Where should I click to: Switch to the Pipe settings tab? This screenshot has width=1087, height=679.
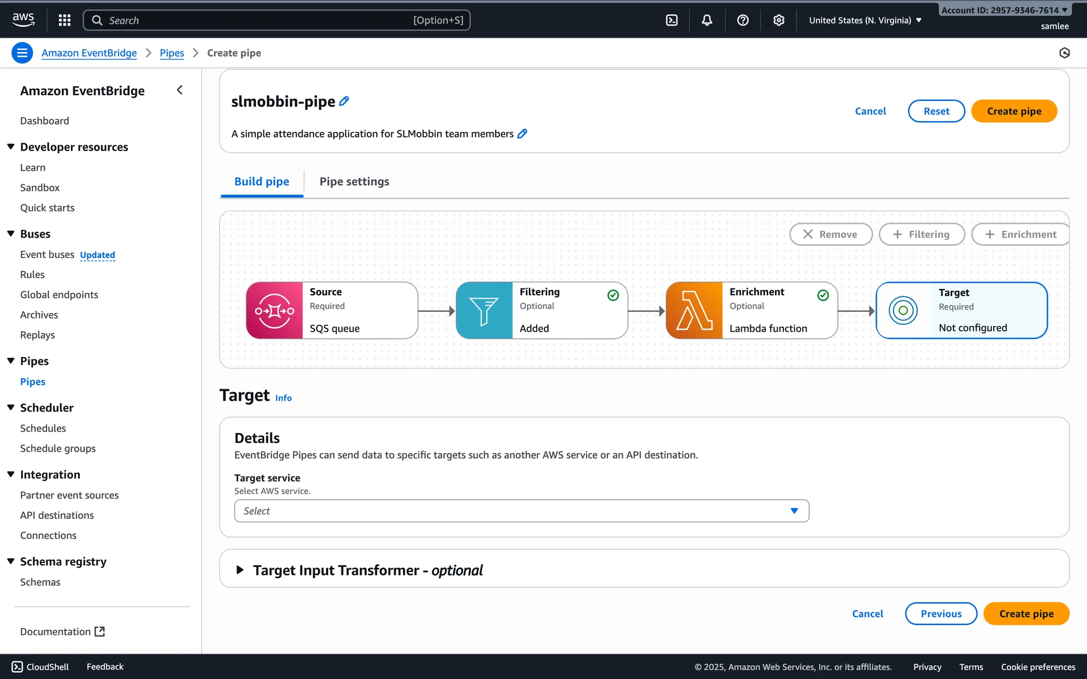click(354, 182)
